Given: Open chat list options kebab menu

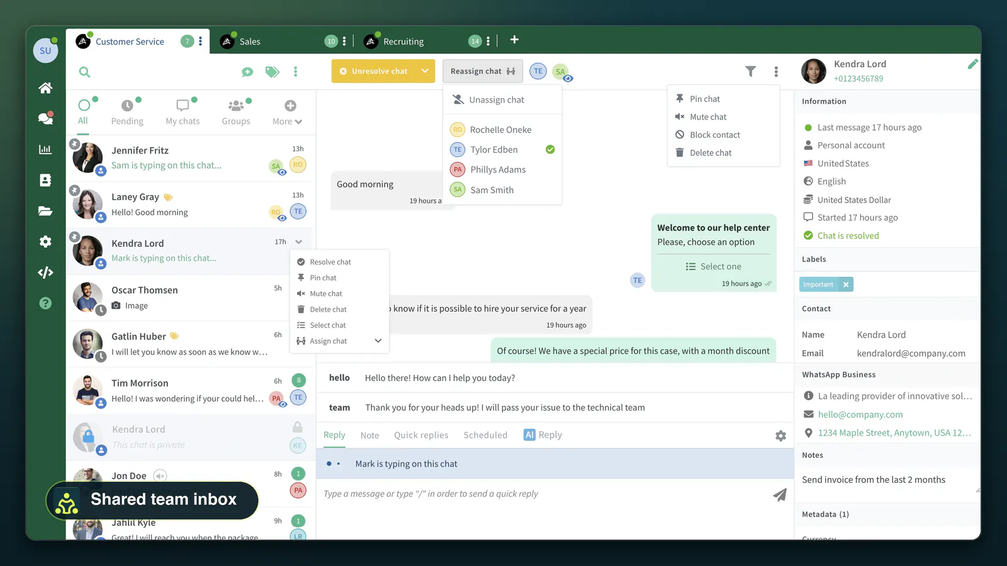Looking at the screenshot, I should (296, 72).
